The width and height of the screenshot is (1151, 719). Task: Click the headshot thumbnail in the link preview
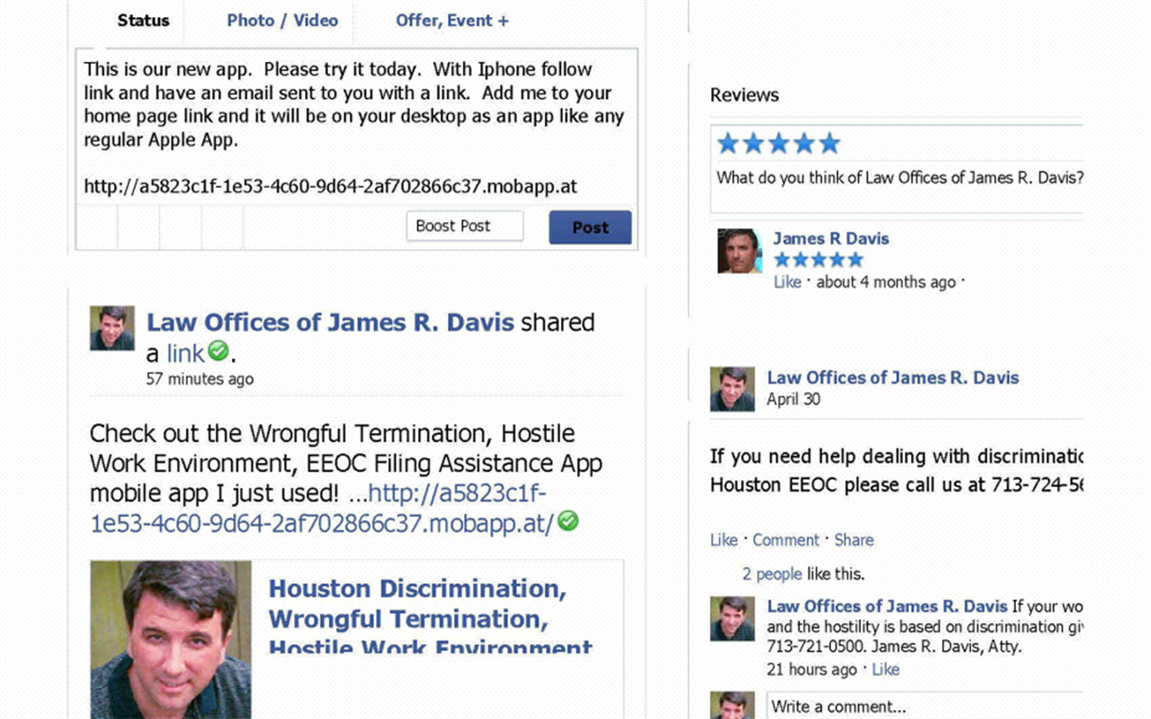171,638
